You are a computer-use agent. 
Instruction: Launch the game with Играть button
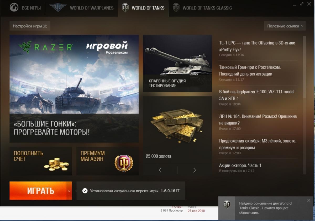pyautogui.click(x=38, y=191)
